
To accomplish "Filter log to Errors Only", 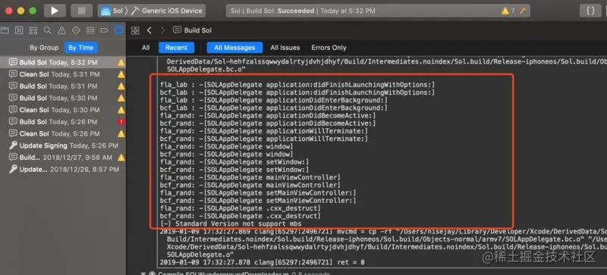I will tap(329, 48).
